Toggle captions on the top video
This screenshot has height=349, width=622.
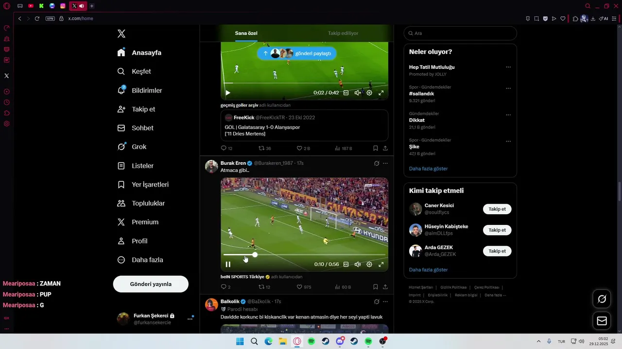346,93
